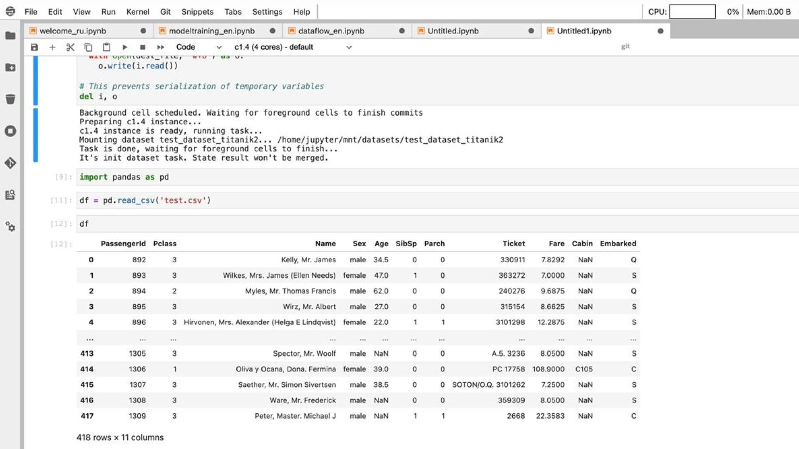Close dataflow_en.ipynb via its unsaved dot

(402, 31)
